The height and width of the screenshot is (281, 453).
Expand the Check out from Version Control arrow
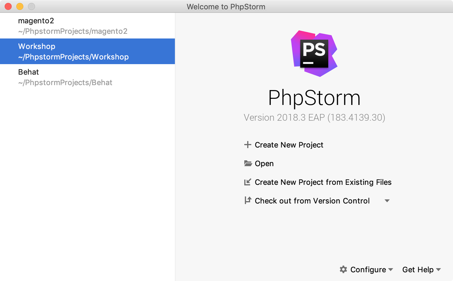coord(387,201)
